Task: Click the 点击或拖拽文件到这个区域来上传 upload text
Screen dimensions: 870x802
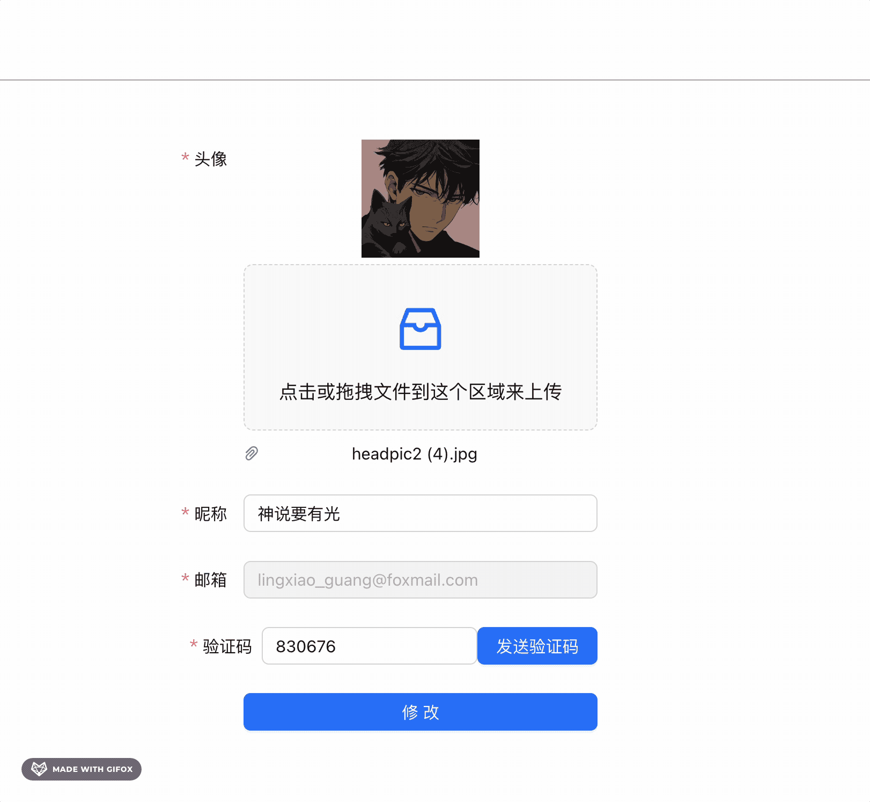Action: point(420,392)
